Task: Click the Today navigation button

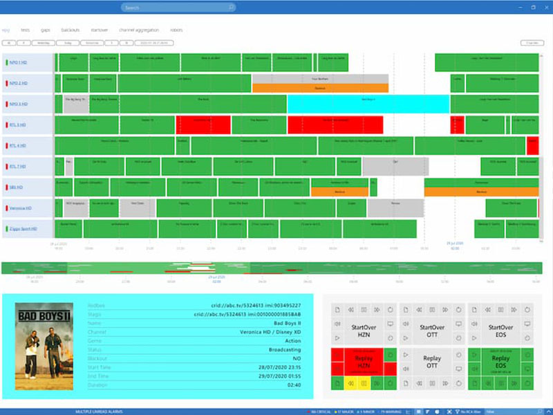Action: pos(68,43)
